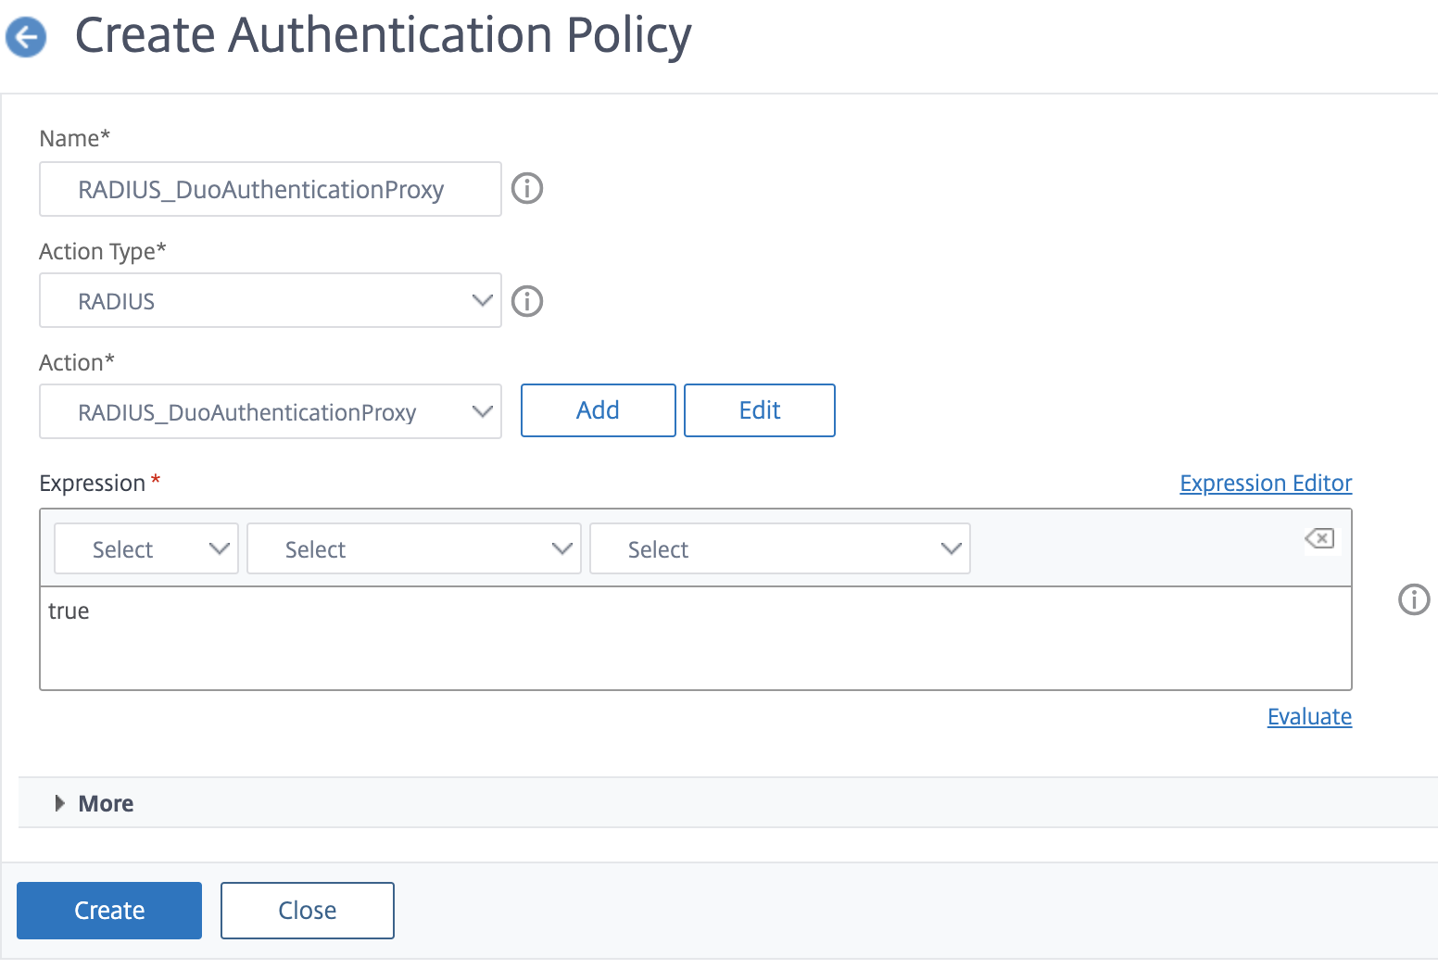Open the first Select operator dropdown

[145, 548]
